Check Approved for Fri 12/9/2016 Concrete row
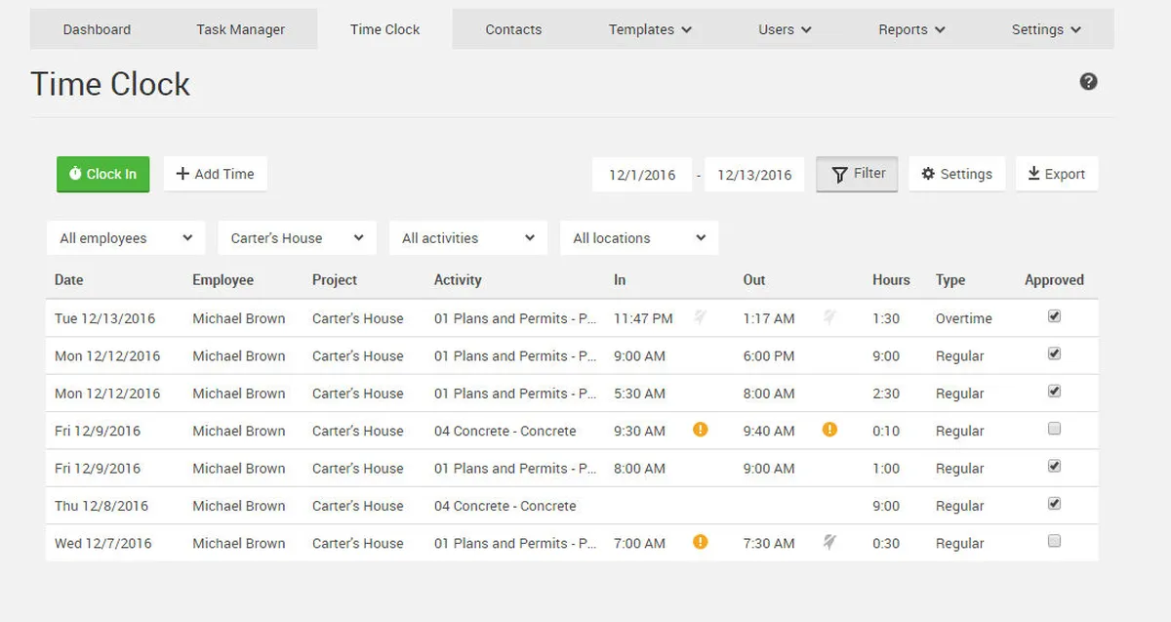This screenshot has height=622, width=1171. coord(1054,429)
